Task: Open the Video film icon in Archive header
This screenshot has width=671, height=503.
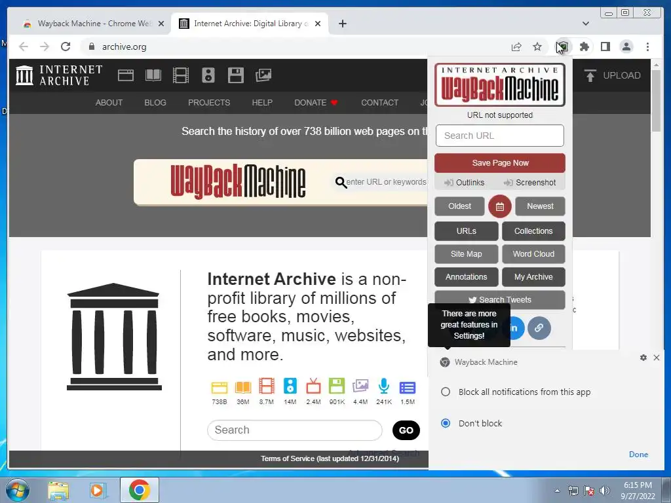Action: pyautogui.click(x=181, y=75)
